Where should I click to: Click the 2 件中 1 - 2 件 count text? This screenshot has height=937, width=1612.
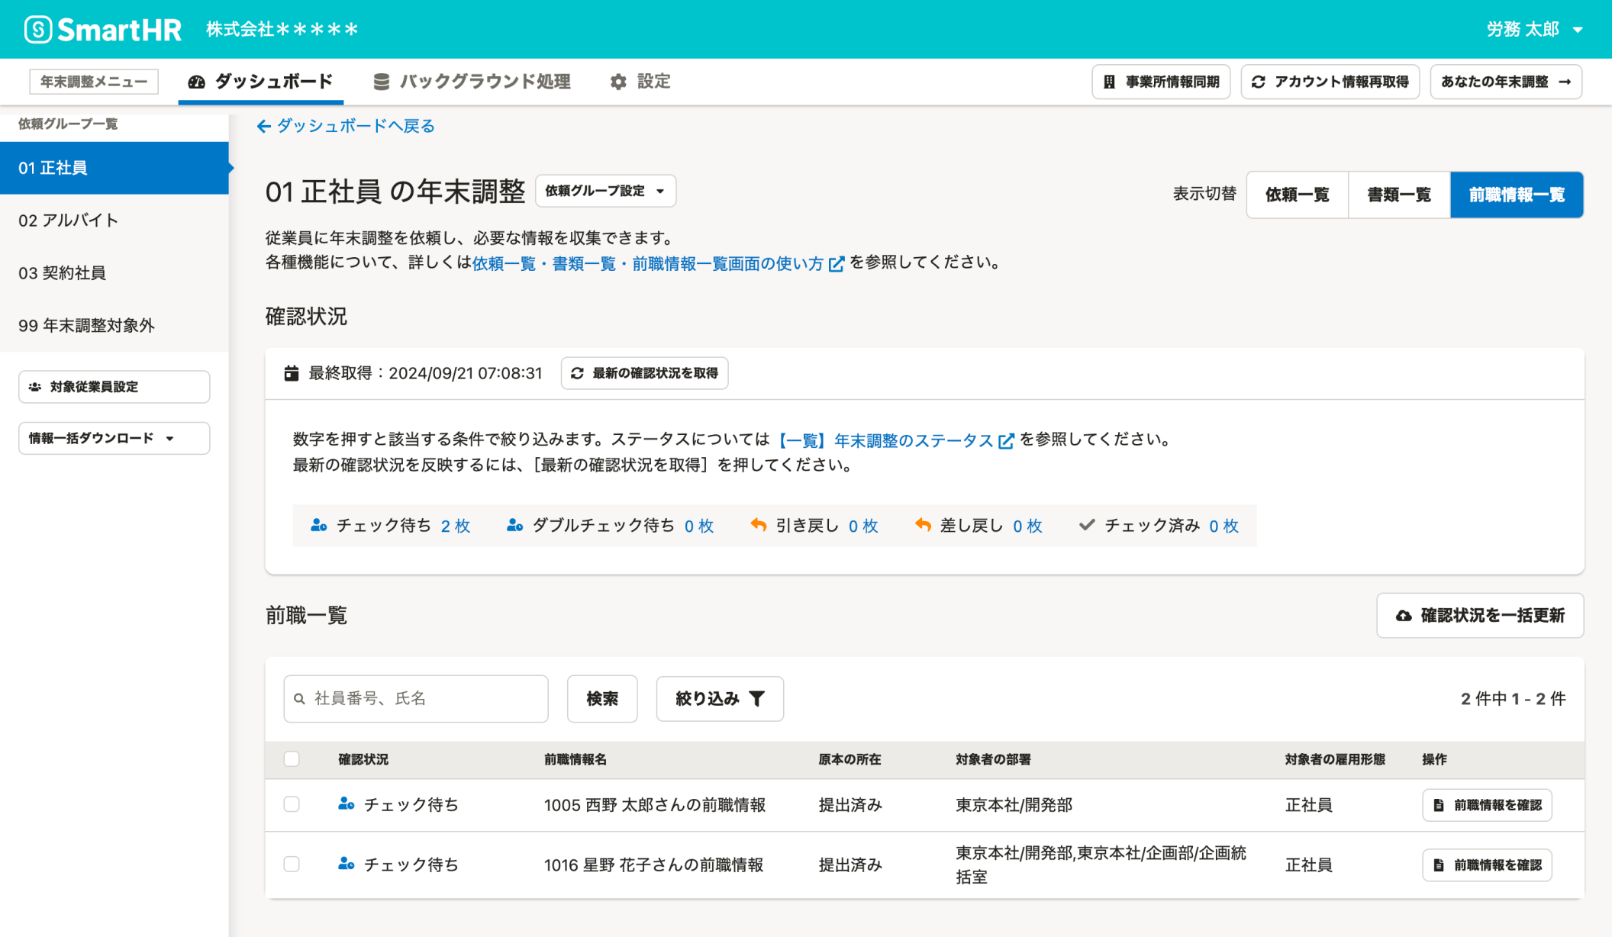(x=1513, y=699)
